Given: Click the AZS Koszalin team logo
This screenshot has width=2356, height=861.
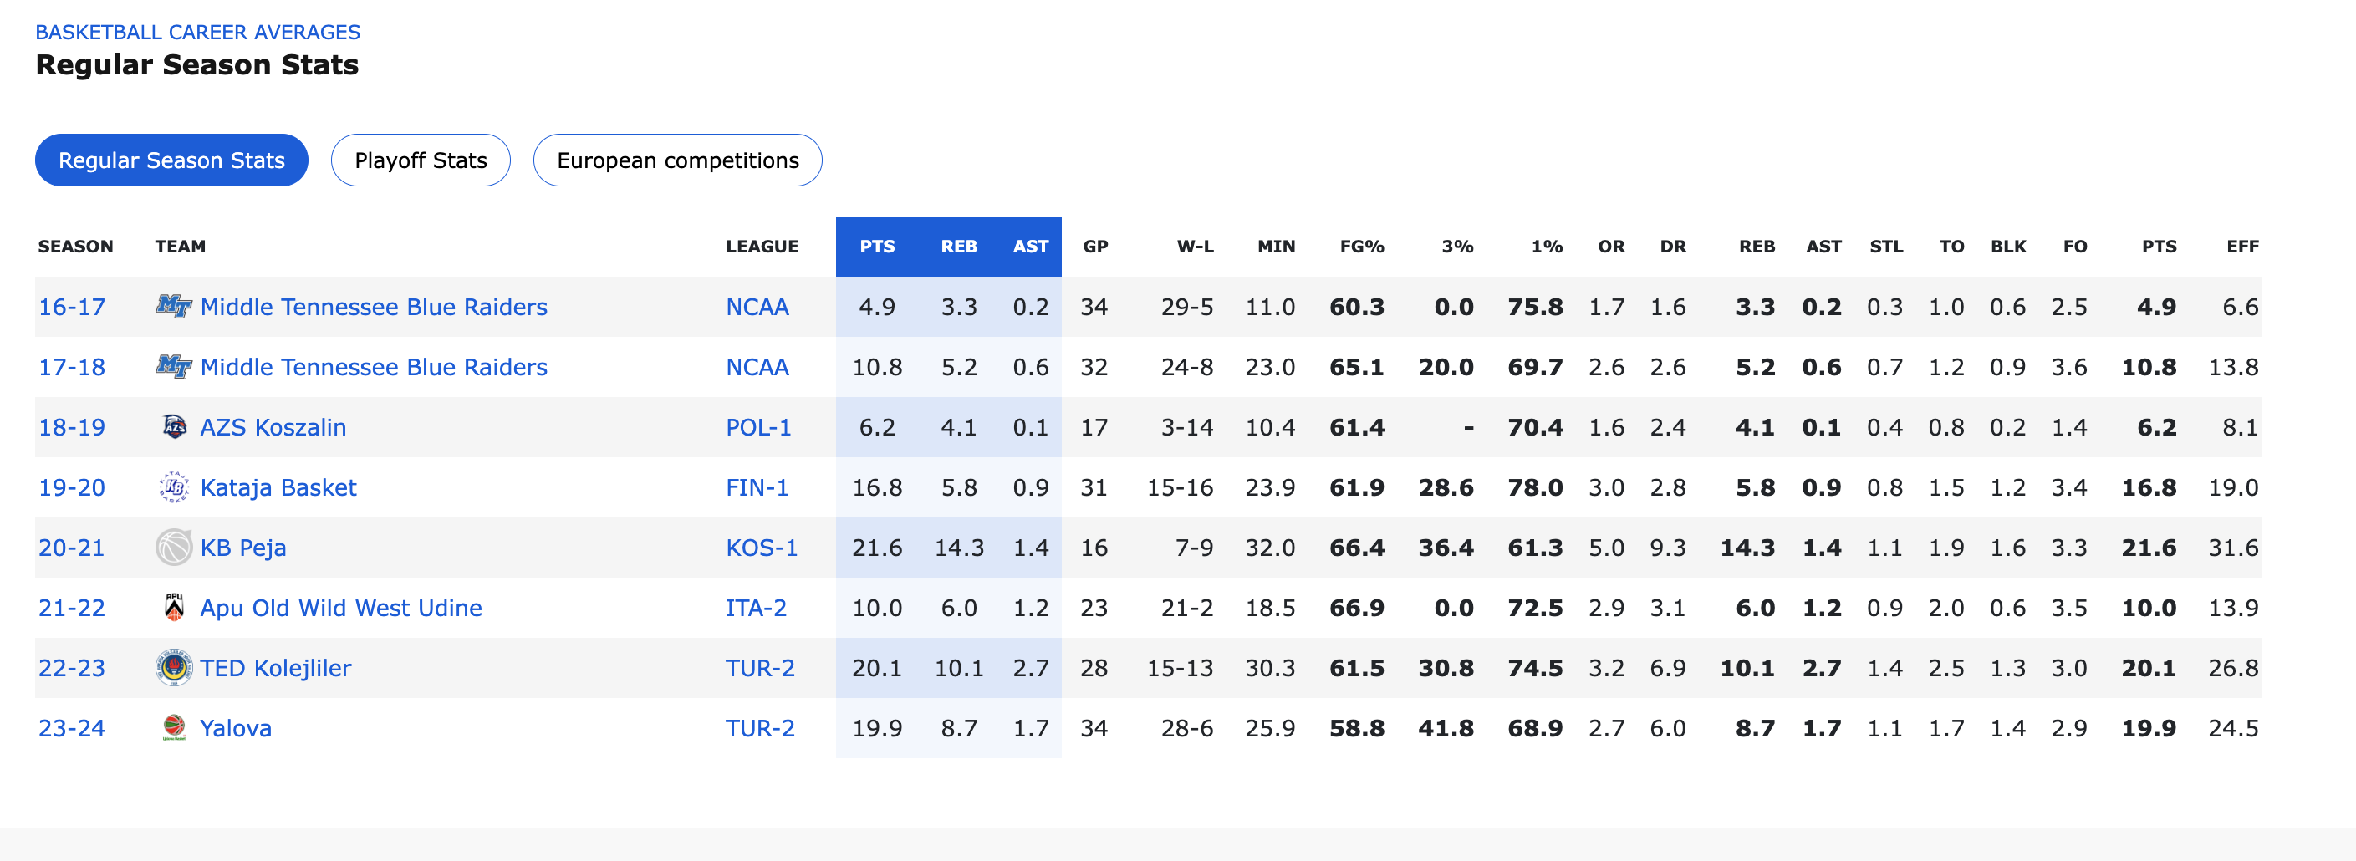Looking at the screenshot, I should 174,427.
